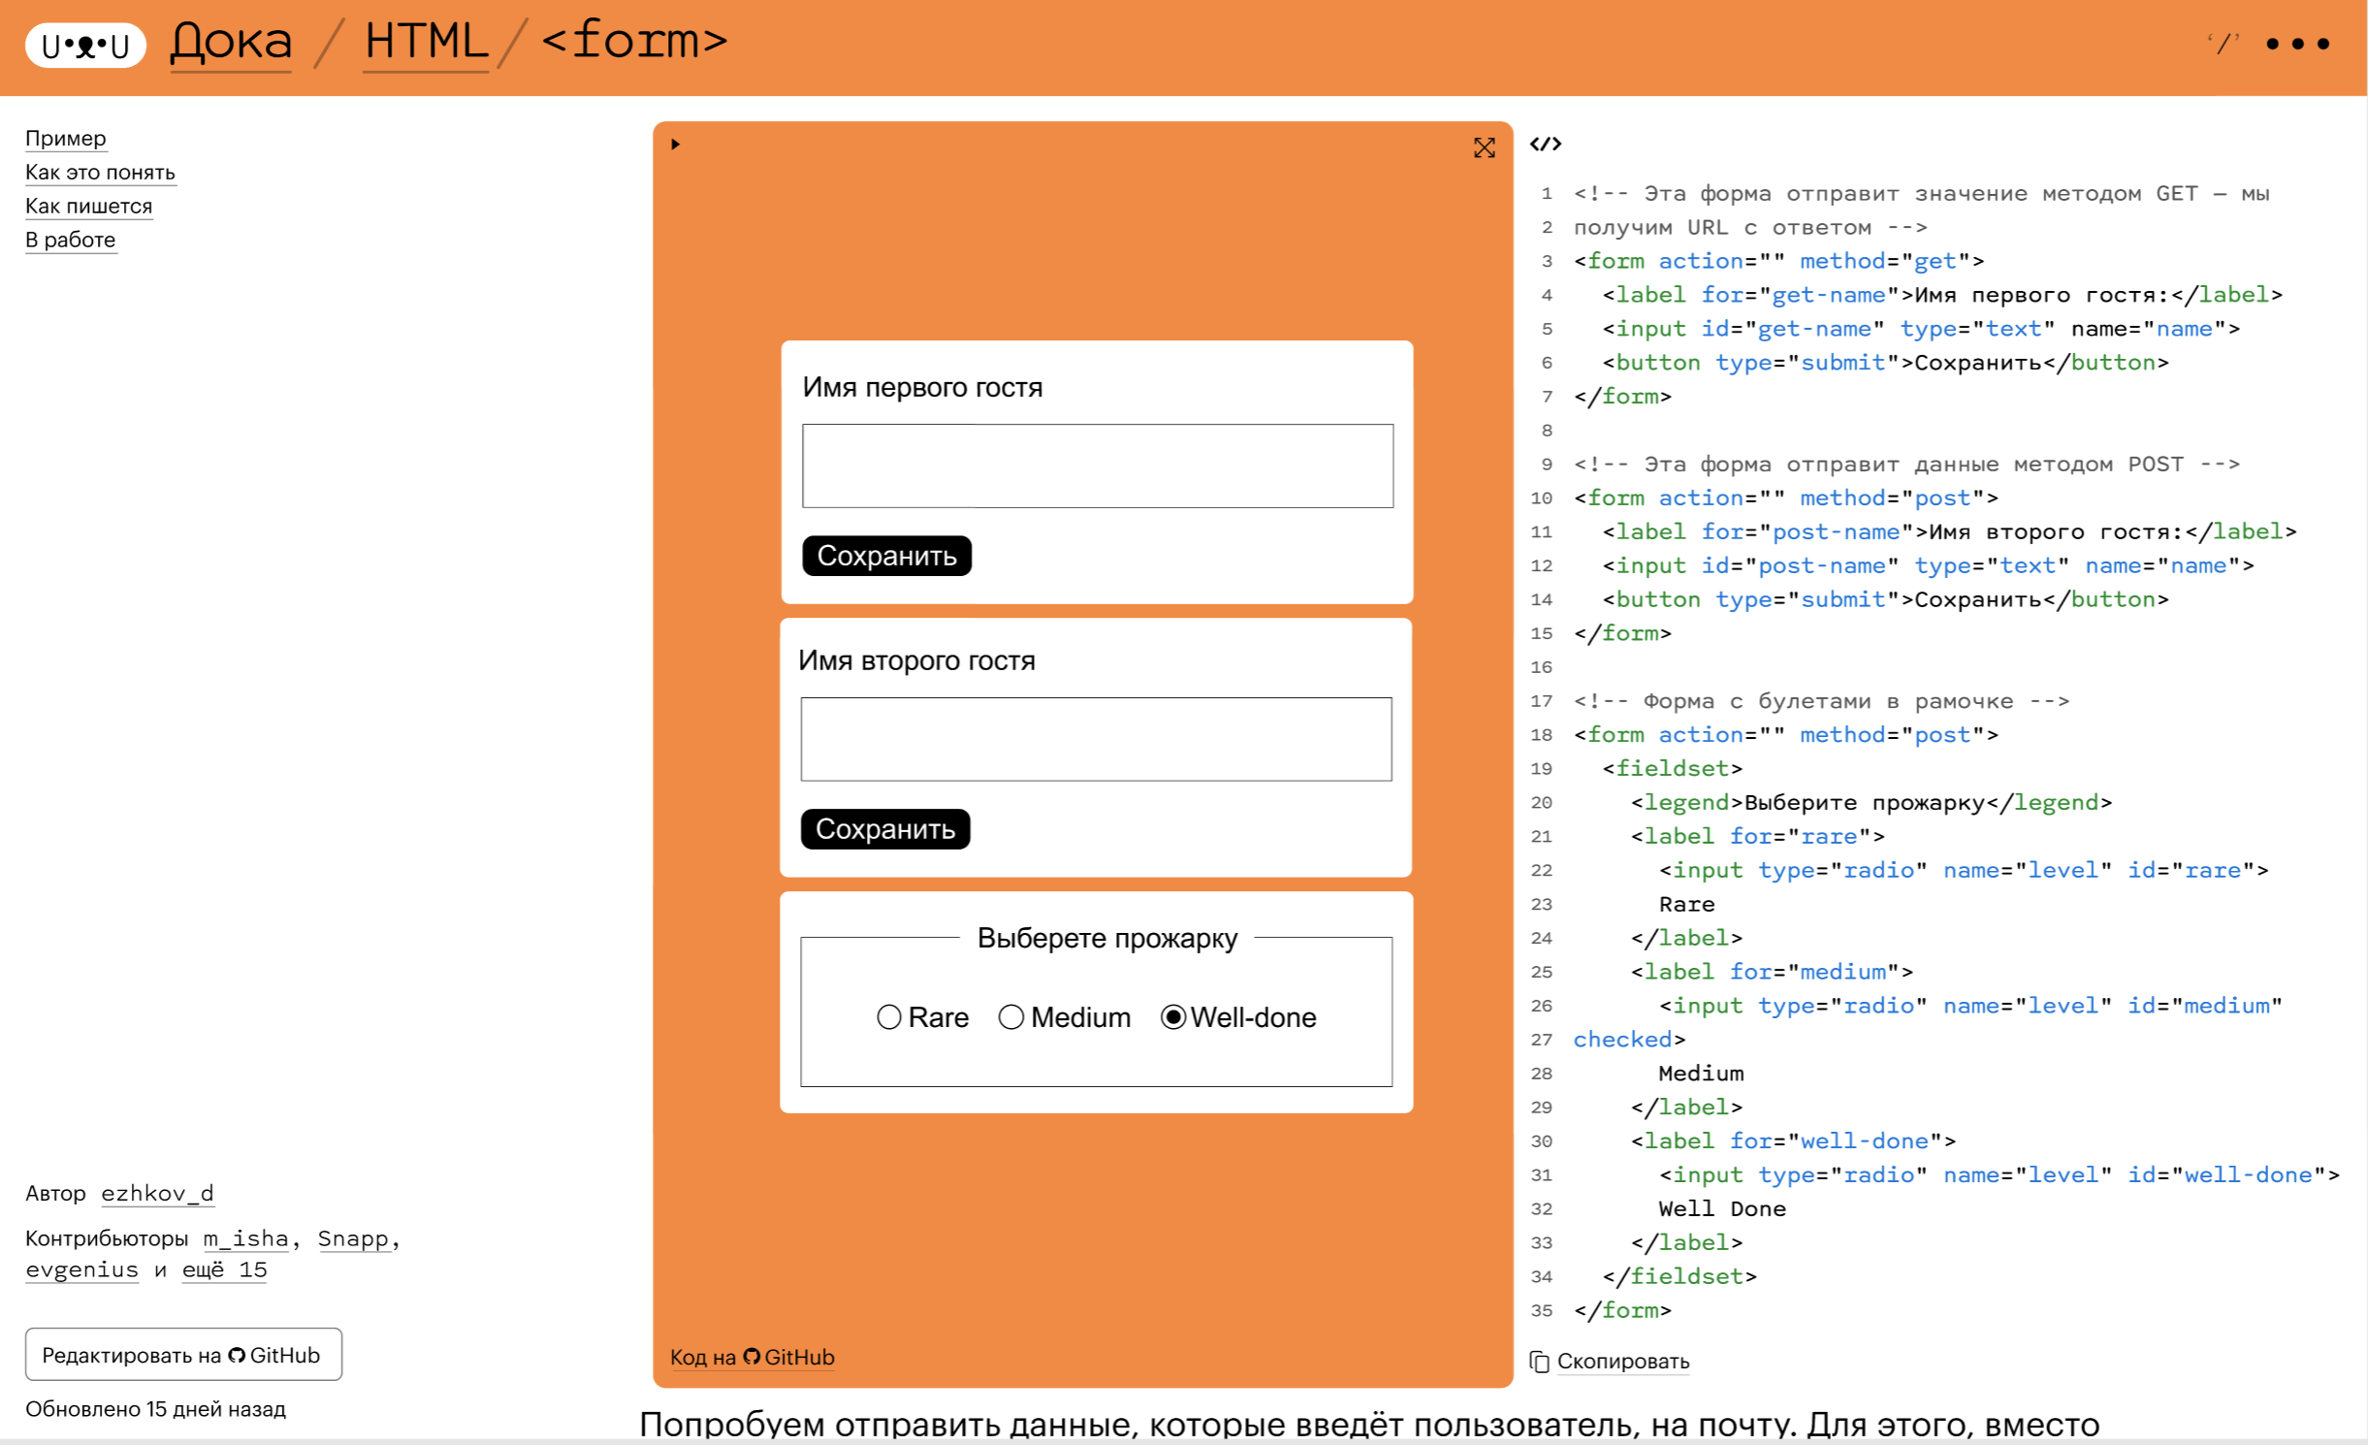Click the </> code icon above the snippet
Image resolution: width=2368 pixels, height=1445 pixels.
coord(1548,144)
